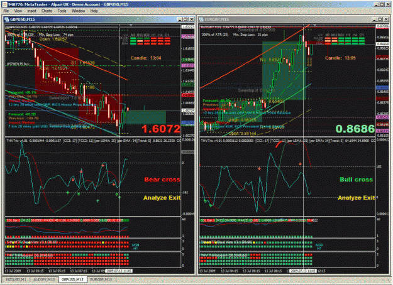Click 'Analyze Exit' in the EURGBP chart
This screenshot has width=393, height=285.
point(356,198)
